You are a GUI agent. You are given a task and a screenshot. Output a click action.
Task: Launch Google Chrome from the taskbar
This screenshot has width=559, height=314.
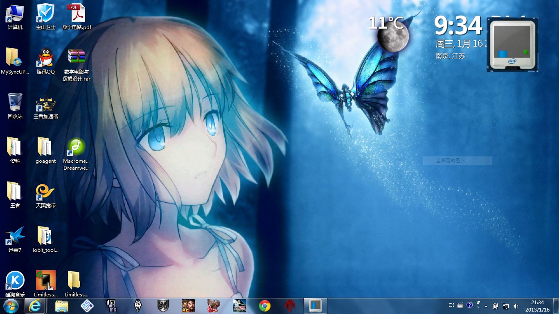[x=265, y=306]
